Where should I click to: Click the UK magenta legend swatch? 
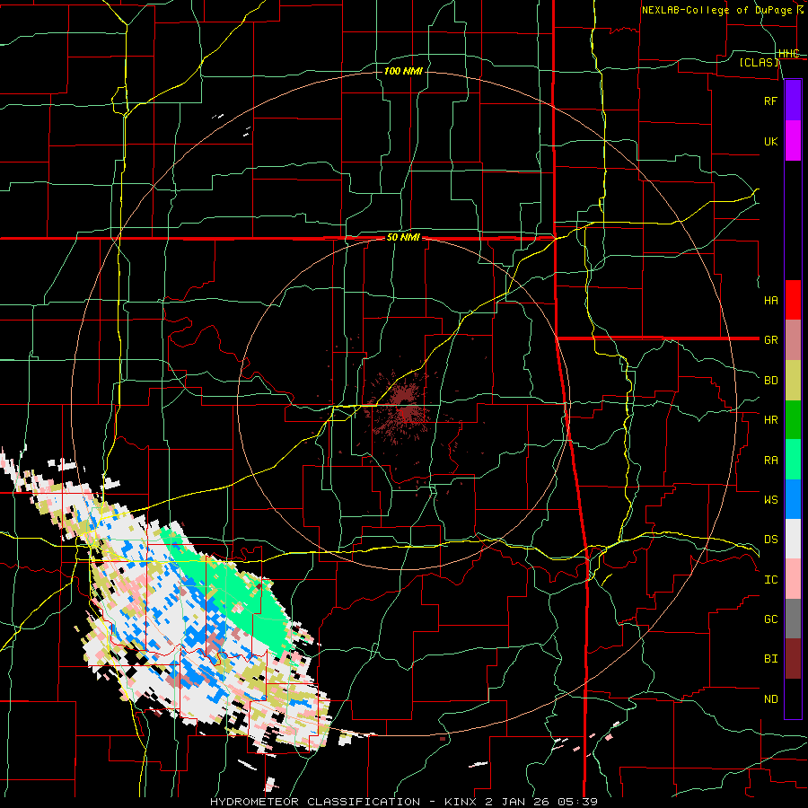pos(793,141)
